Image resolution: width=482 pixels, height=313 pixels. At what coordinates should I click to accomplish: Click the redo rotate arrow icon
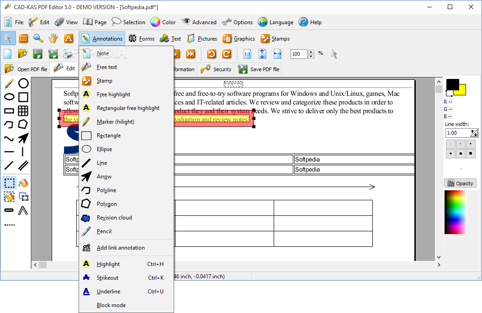(x=227, y=54)
